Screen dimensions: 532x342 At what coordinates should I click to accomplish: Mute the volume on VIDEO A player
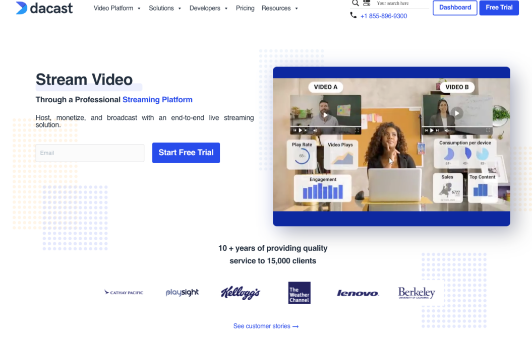click(x=315, y=130)
